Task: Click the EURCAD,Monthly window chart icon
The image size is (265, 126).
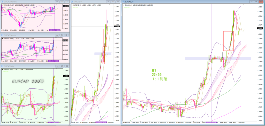Action: coord(2,2)
